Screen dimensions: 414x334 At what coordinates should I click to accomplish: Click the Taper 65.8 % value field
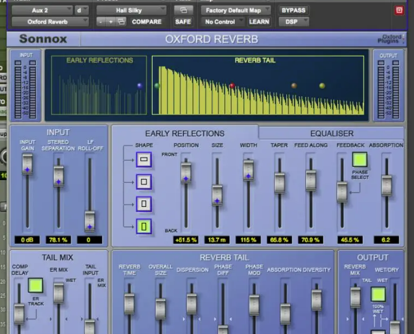(279, 240)
